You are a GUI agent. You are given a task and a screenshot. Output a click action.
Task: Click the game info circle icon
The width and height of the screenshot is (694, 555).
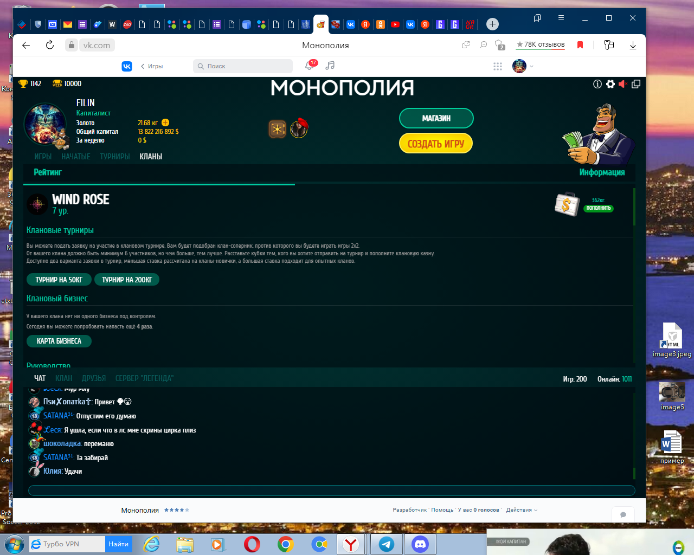597,84
